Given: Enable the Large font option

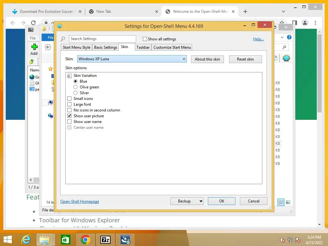Looking at the screenshot, I should (70, 104).
